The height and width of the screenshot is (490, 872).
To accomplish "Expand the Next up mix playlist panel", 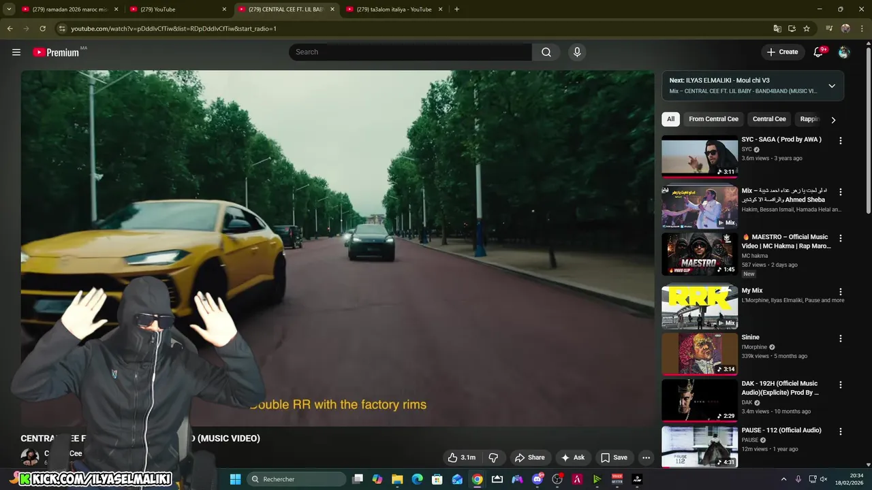I will click(832, 86).
